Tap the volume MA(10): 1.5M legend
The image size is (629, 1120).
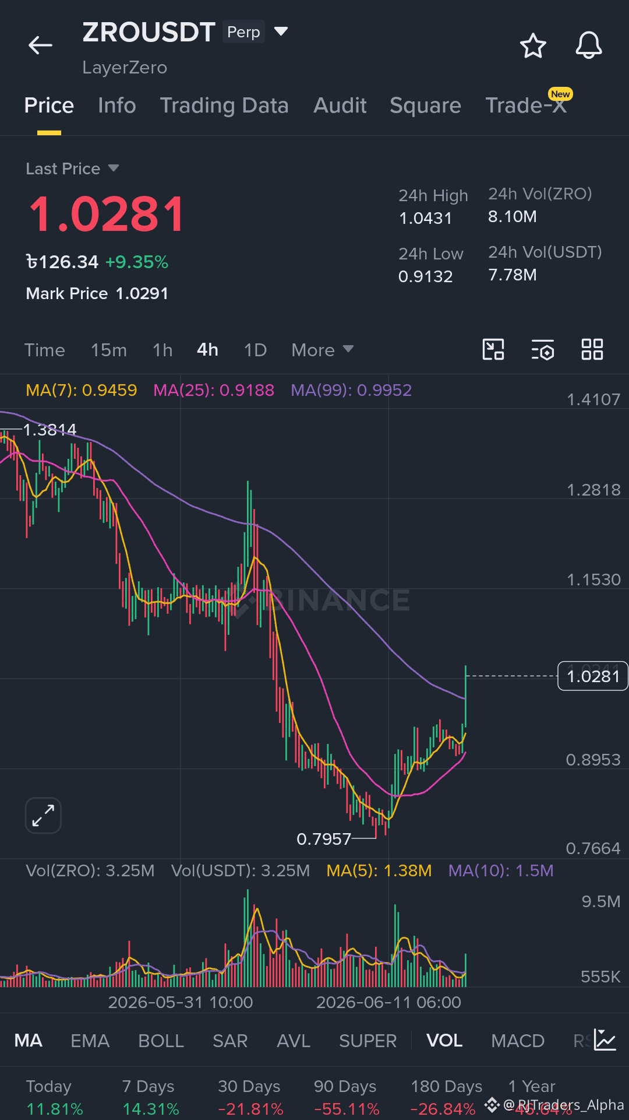point(501,870)
